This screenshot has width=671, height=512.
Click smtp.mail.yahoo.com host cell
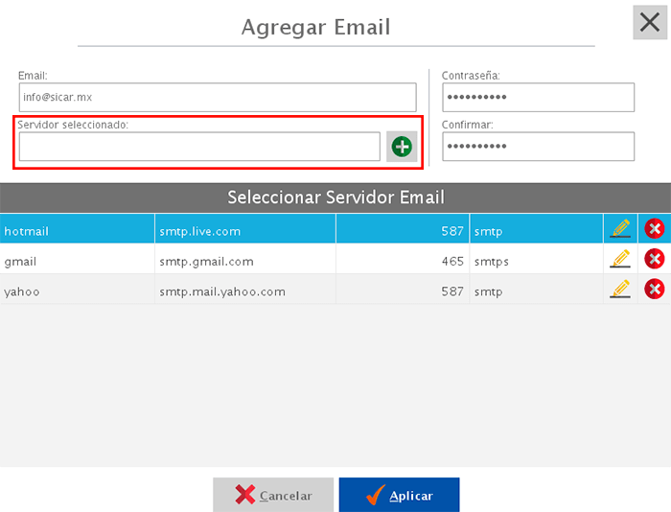pyautogui.click(x=244, y=291)
